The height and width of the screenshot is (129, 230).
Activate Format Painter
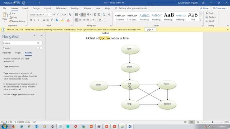pos(17,21)
